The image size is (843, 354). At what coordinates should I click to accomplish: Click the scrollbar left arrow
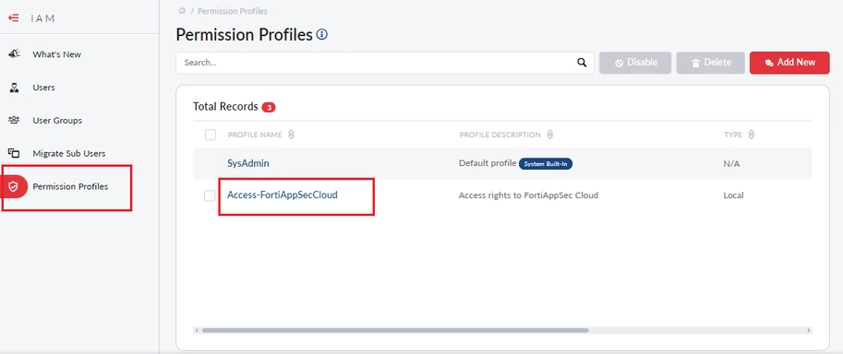coord(197,330)
